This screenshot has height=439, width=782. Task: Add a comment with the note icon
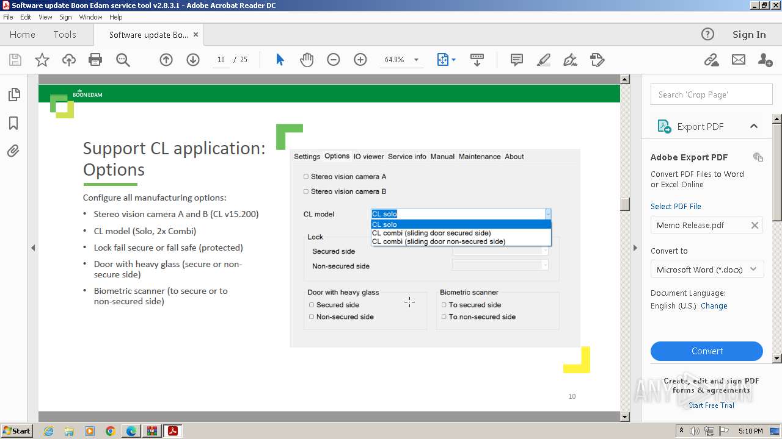pyautogui.click(x=516, y=60)
